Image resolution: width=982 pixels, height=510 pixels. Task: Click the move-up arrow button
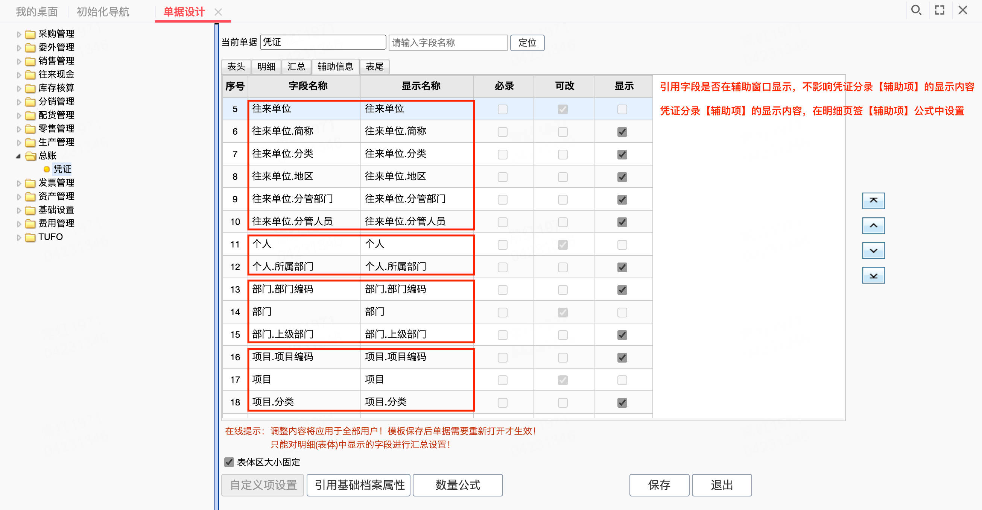pyautogui.click(x=873, y=226)
